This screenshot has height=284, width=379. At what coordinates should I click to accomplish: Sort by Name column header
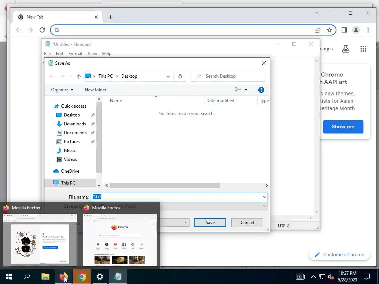(116, 101)
